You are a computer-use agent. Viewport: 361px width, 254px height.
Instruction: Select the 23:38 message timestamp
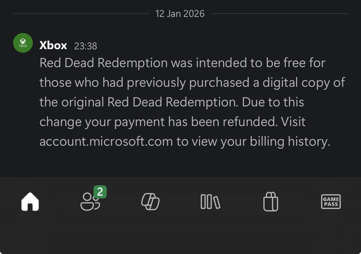click(85, 46)
